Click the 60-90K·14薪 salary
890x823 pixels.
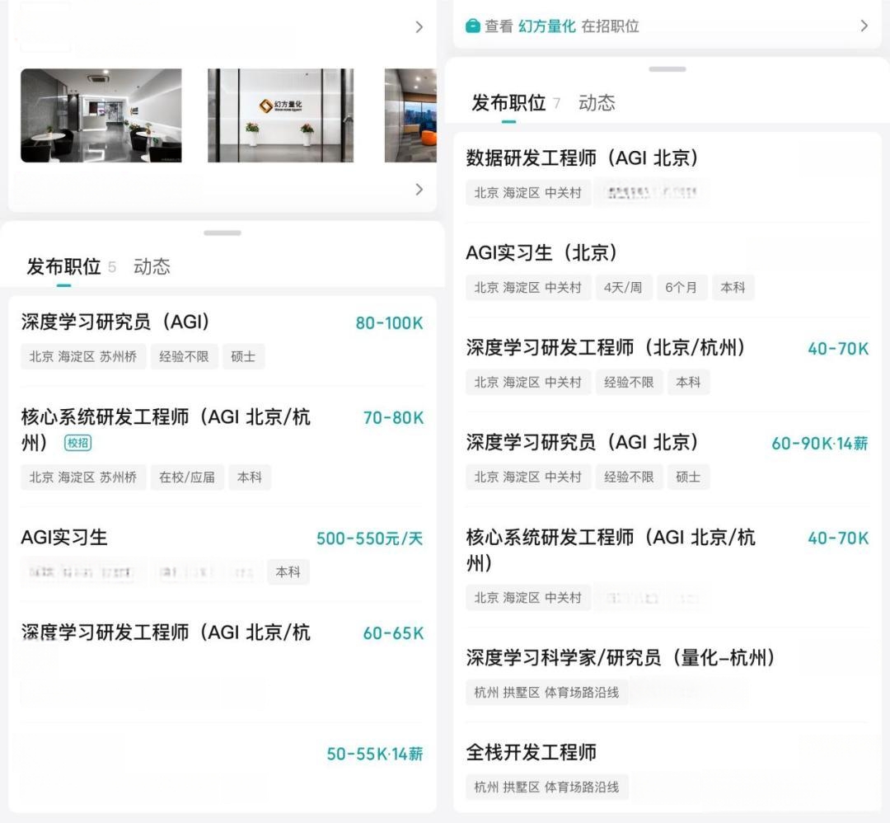point(820,444)
